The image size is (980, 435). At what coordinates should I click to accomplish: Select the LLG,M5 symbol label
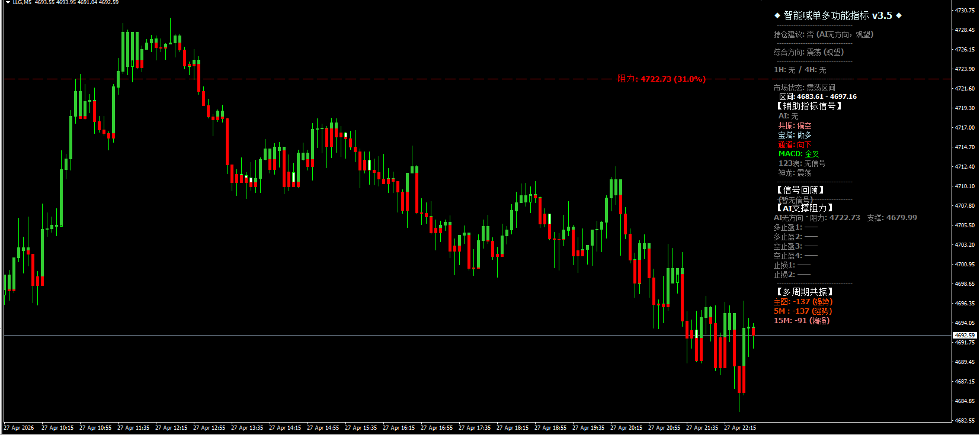click(22, 2)
